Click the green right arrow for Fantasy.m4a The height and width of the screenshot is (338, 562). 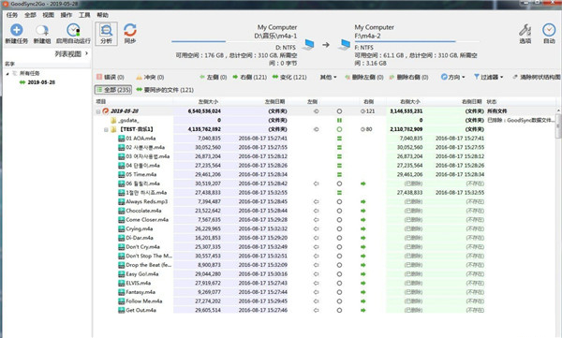363,292
